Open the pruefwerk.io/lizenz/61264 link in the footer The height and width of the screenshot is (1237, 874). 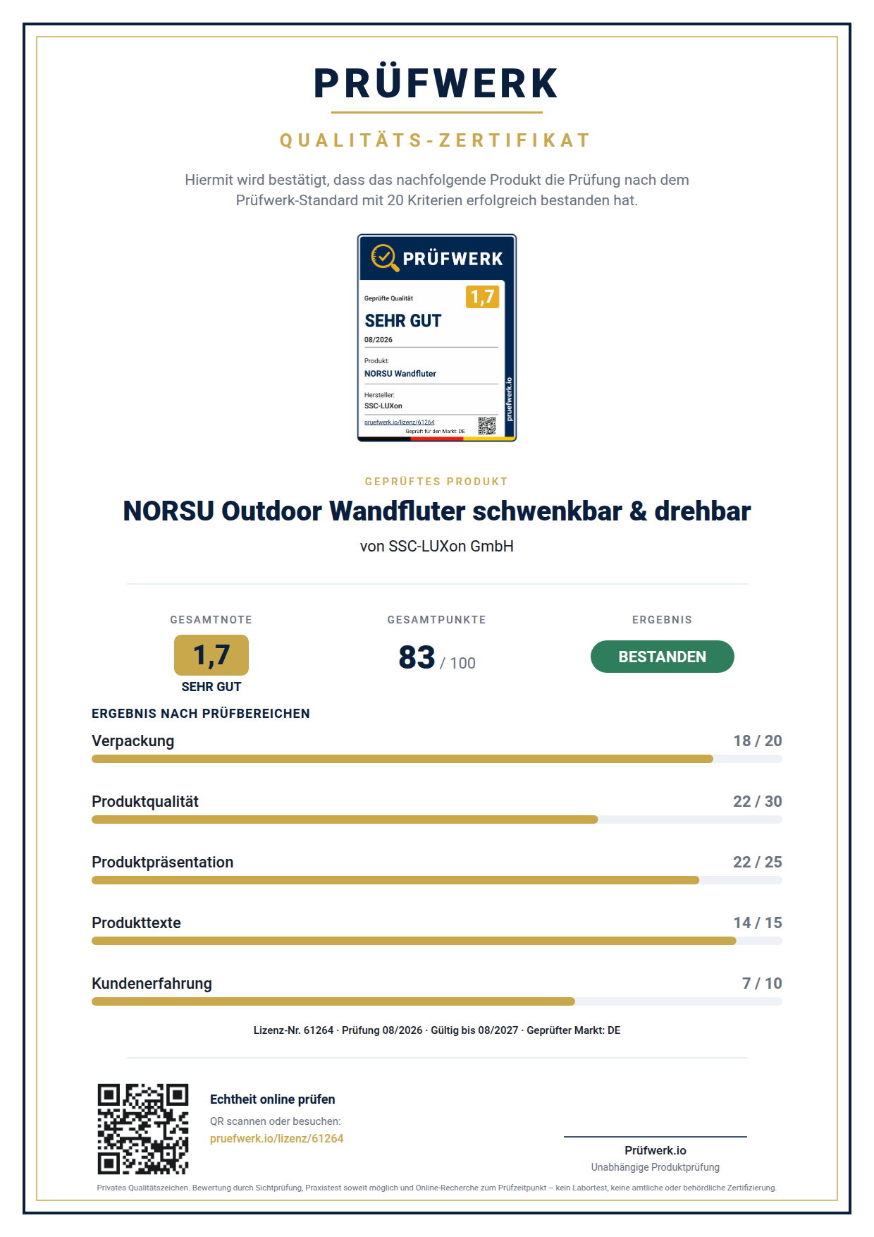coord(276,1138)
